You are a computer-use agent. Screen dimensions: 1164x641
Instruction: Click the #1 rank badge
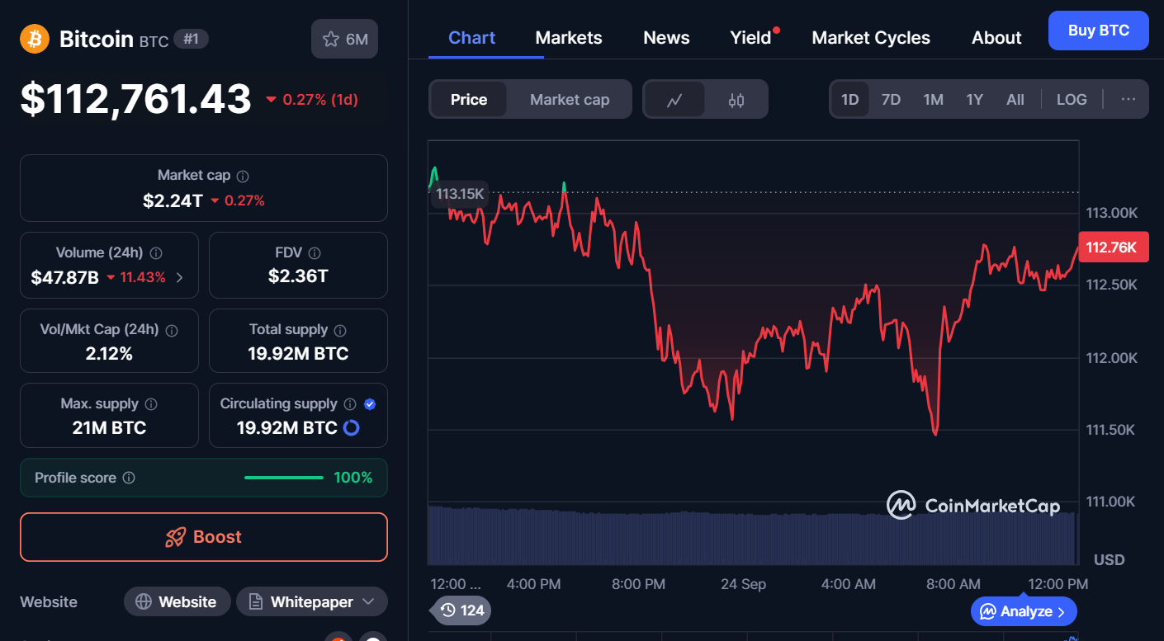[191, 39]
